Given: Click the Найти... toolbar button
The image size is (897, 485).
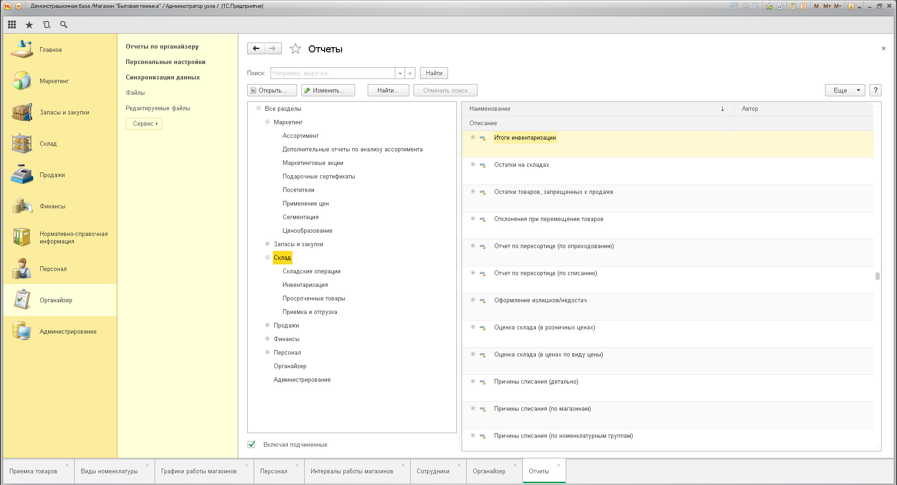Looking at the screenshot, I should pyautogui.click(x=388, y=90).
